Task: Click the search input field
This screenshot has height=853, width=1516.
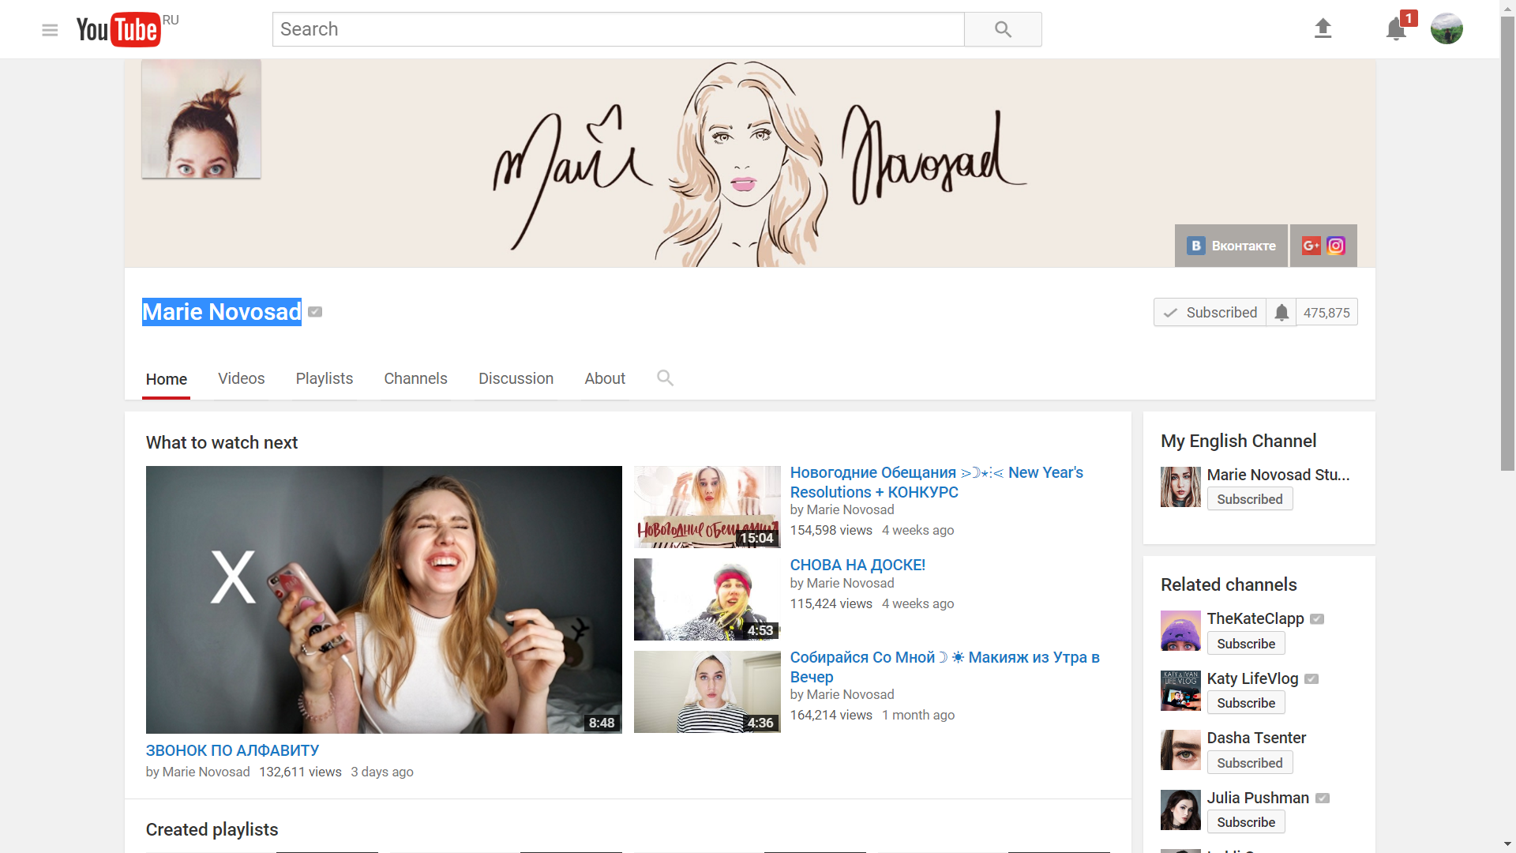Action: pos(618,29)
